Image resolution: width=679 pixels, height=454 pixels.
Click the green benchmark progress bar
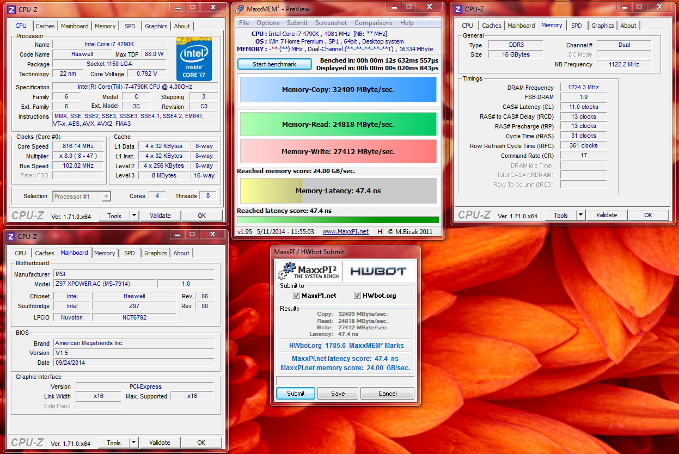pyautogui.click(x=338, y=220)
